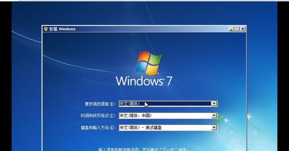289x151 pixels.
Task: Select the 中文(简体) language field
Action: coord(168,103)
